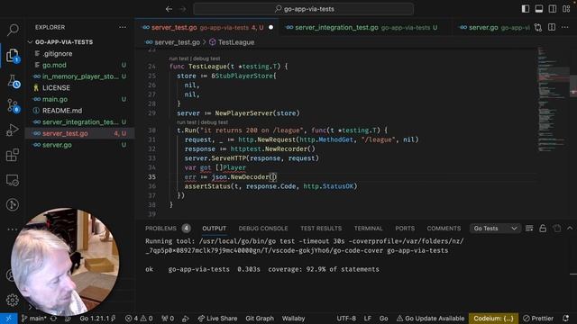Image resolution: width=577 pixels, height=324 pixels.
Task: Open Manage settings gear
Action: pyautogui.click(x=12, y=300)
